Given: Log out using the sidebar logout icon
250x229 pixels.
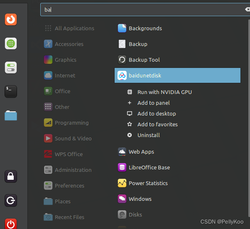Looking at the screenshot, I should coord(11,200).
